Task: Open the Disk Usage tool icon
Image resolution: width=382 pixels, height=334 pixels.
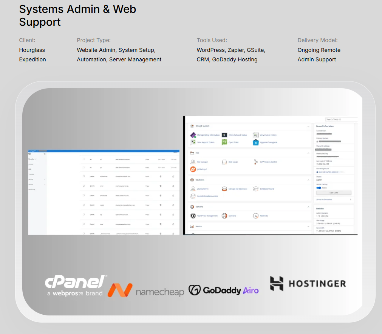Action: pos(224,162)
